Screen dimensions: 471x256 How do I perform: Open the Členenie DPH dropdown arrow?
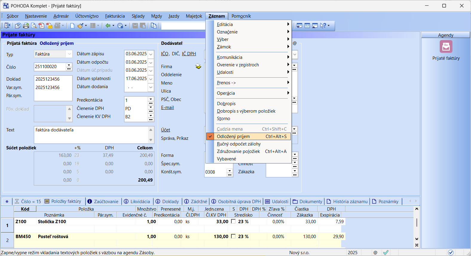151,107
